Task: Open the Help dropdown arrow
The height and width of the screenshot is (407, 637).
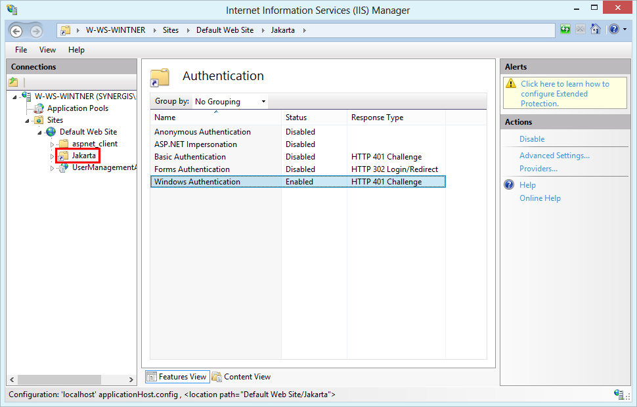Action: 623,30
